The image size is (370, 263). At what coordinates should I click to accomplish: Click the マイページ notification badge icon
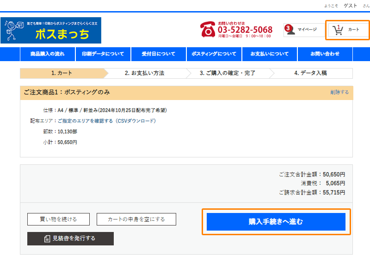[289, 29]
